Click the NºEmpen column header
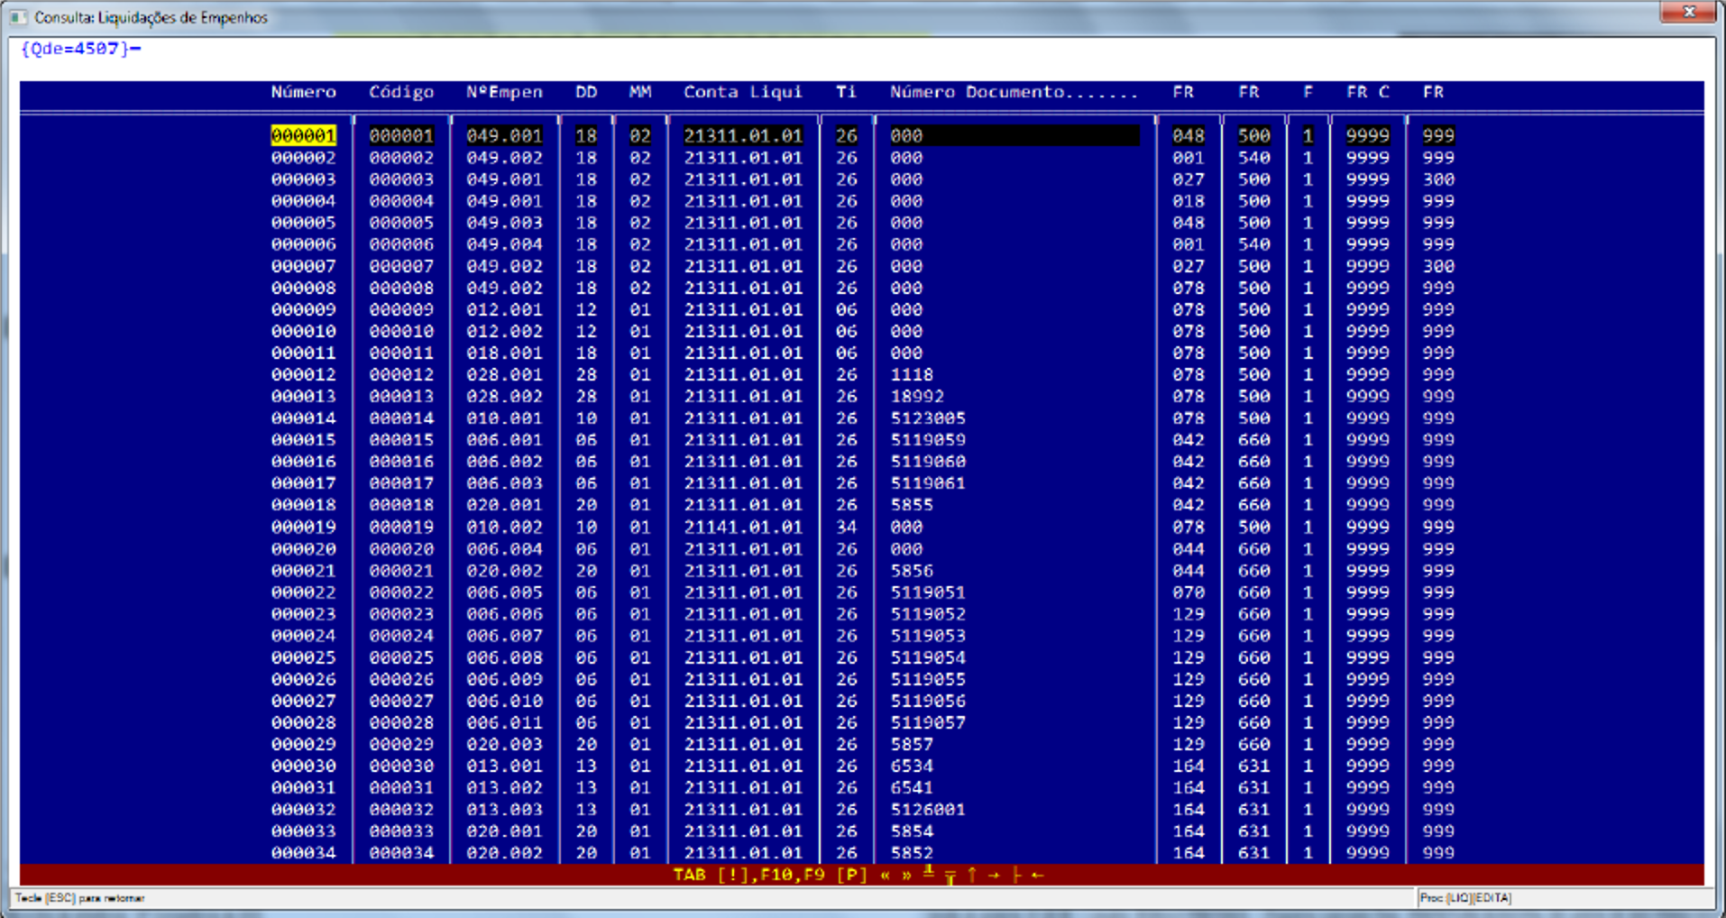This screenshot has width=1726, height=918. (x=504, y=92)
